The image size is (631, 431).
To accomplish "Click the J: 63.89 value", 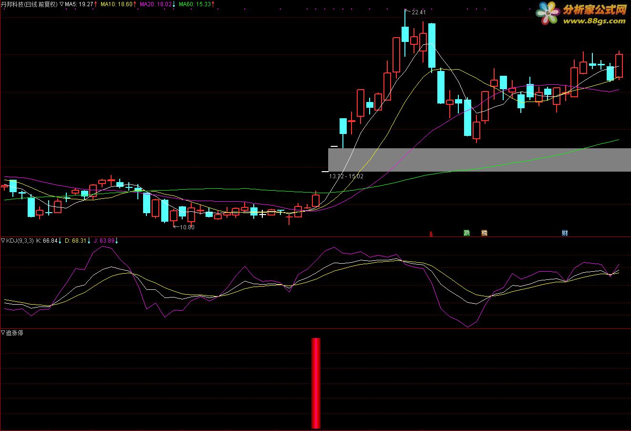I will 104,241.
